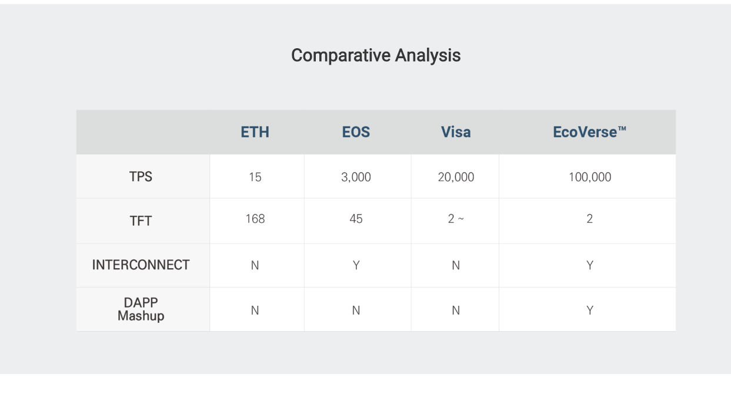Select the EcoVerse TPS value 100,000
Image resolution: width=731 pixels, height=394 pixels.
(x=589, y=177)
